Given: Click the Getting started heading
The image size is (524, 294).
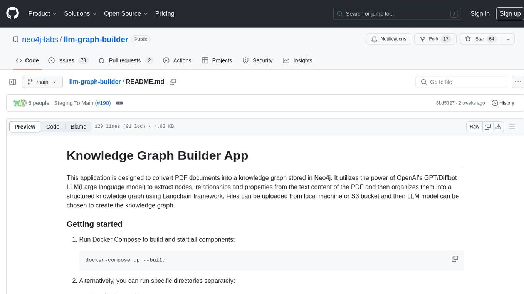Looking at the screenshot, I should click(94, 224).
